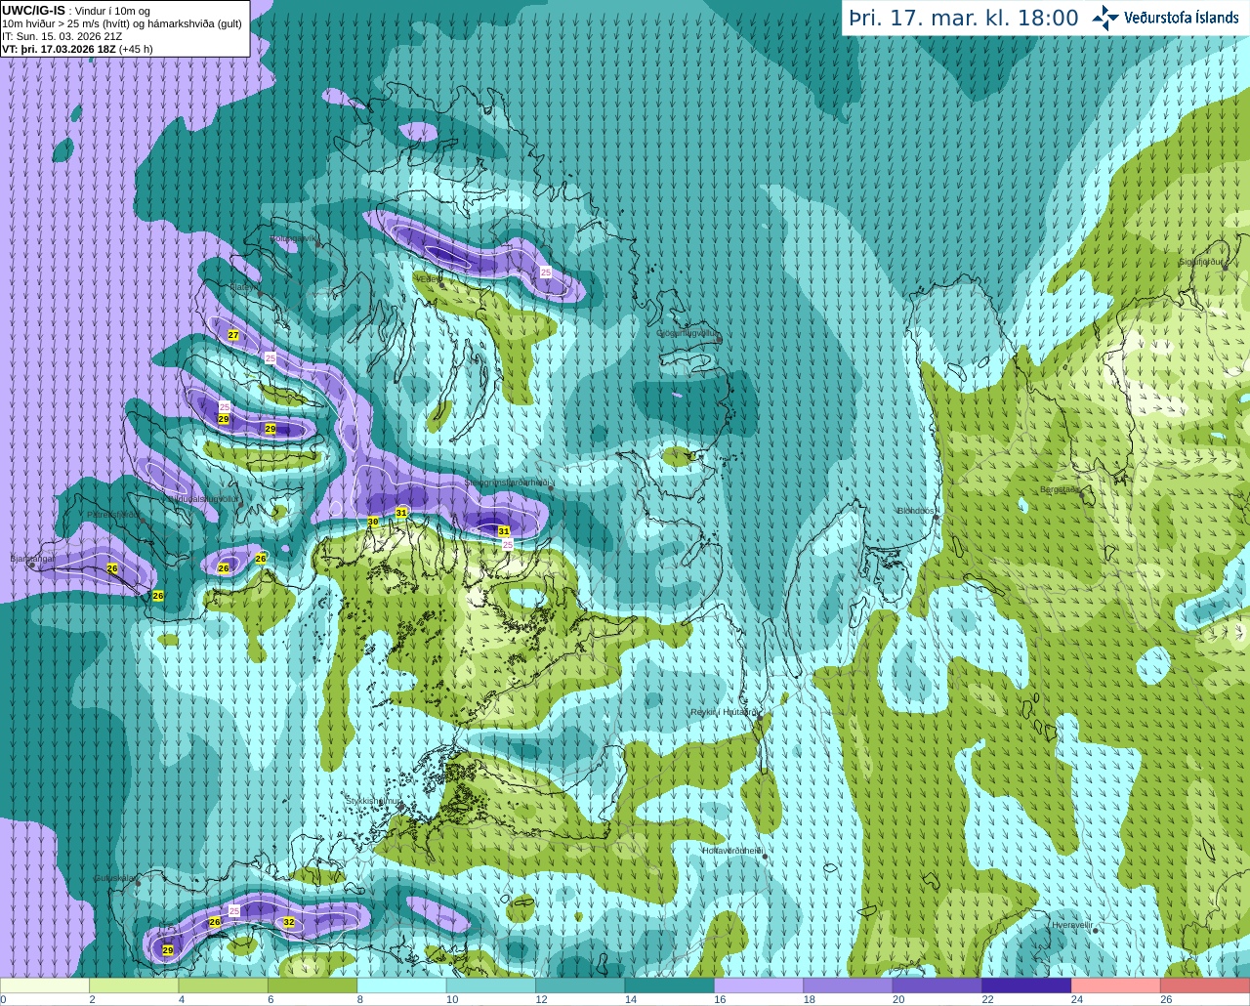Click the 'UWC/IG-IS : Vindur í 10m og' title

tap(75, 10)
